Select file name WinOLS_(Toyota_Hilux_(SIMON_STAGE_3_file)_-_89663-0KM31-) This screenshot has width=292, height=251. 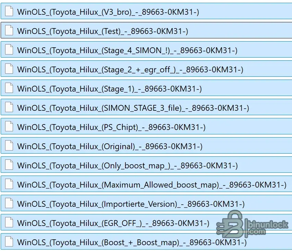133,108
